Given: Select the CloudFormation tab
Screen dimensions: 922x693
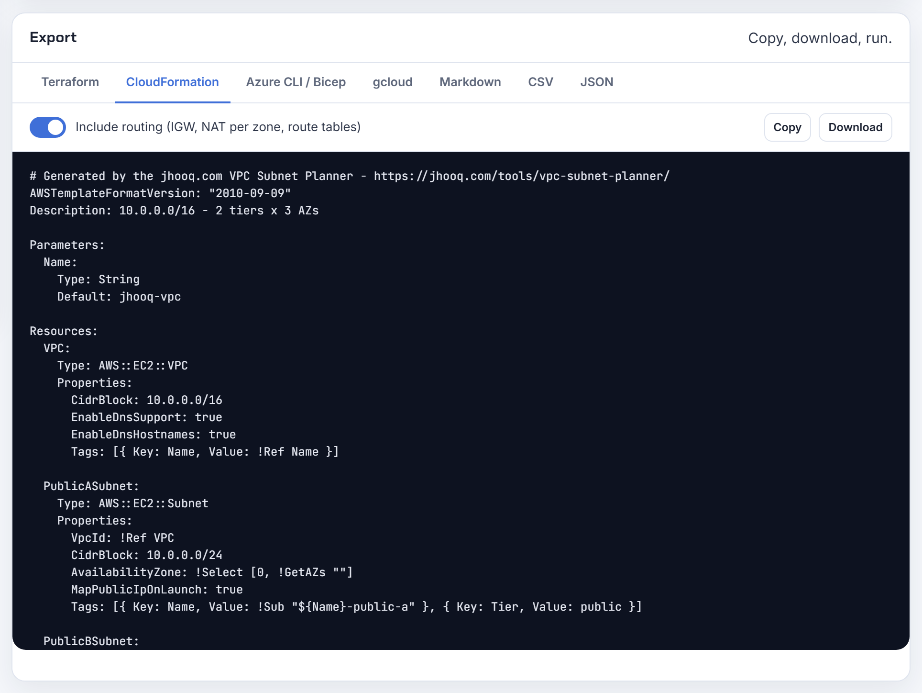Looking at the screenshot, I should [x=172, y=82].
